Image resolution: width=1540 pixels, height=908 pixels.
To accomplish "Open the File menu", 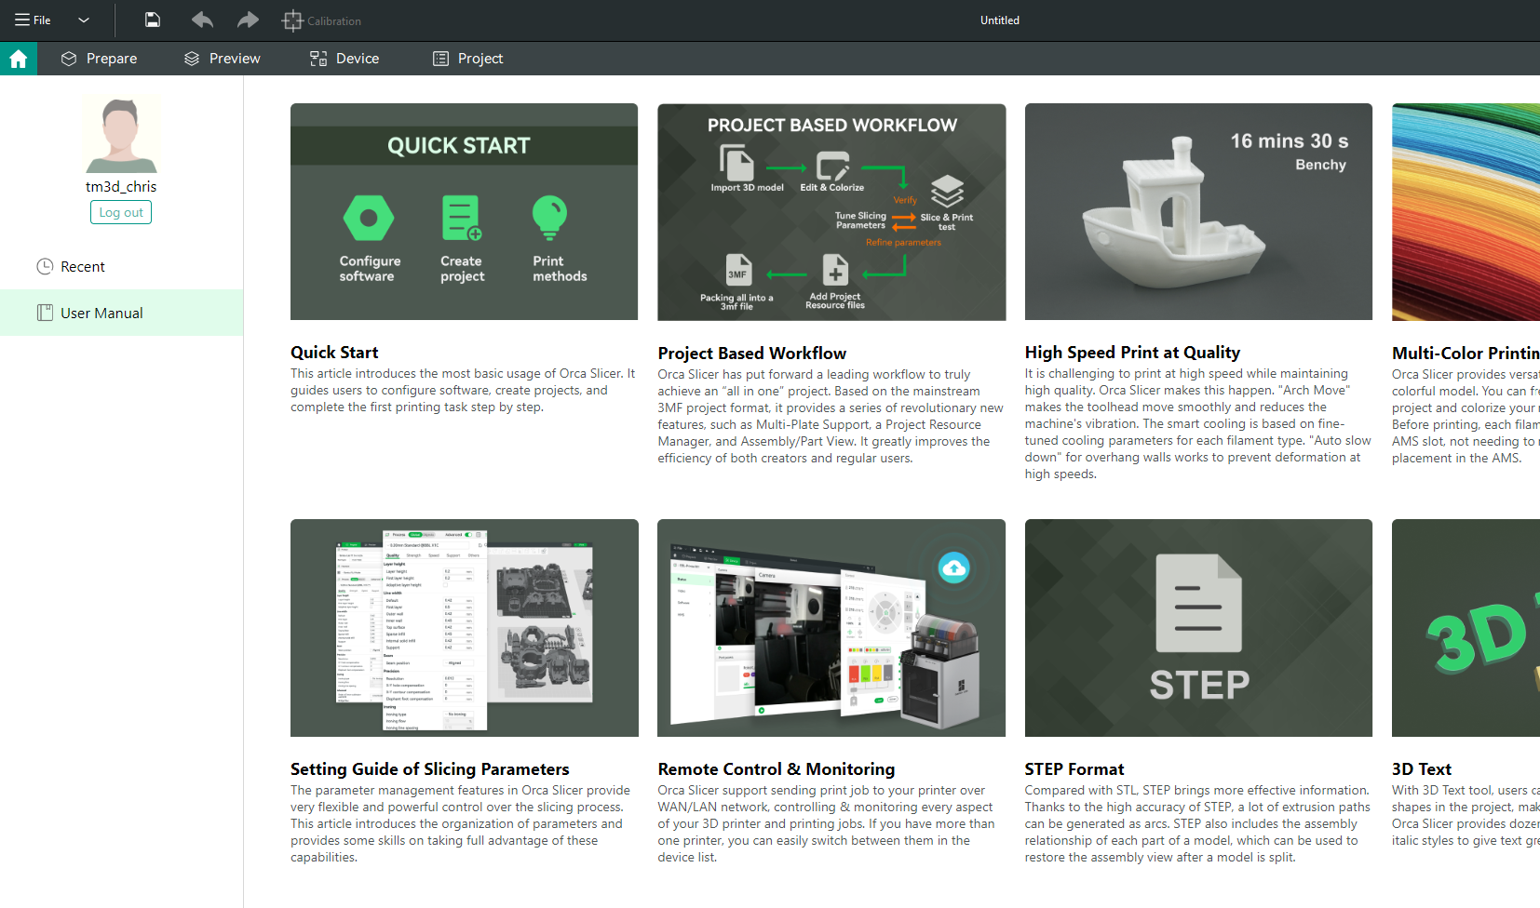I will [x=33, y=20].
